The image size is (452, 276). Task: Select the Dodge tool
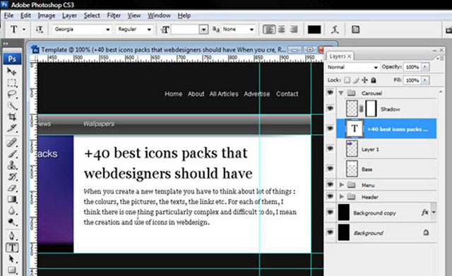coord(11,222)
